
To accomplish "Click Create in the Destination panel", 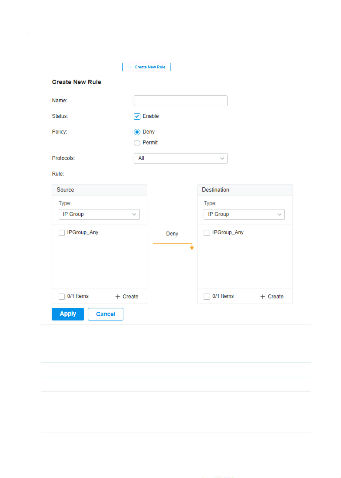I will click(272, 297).
